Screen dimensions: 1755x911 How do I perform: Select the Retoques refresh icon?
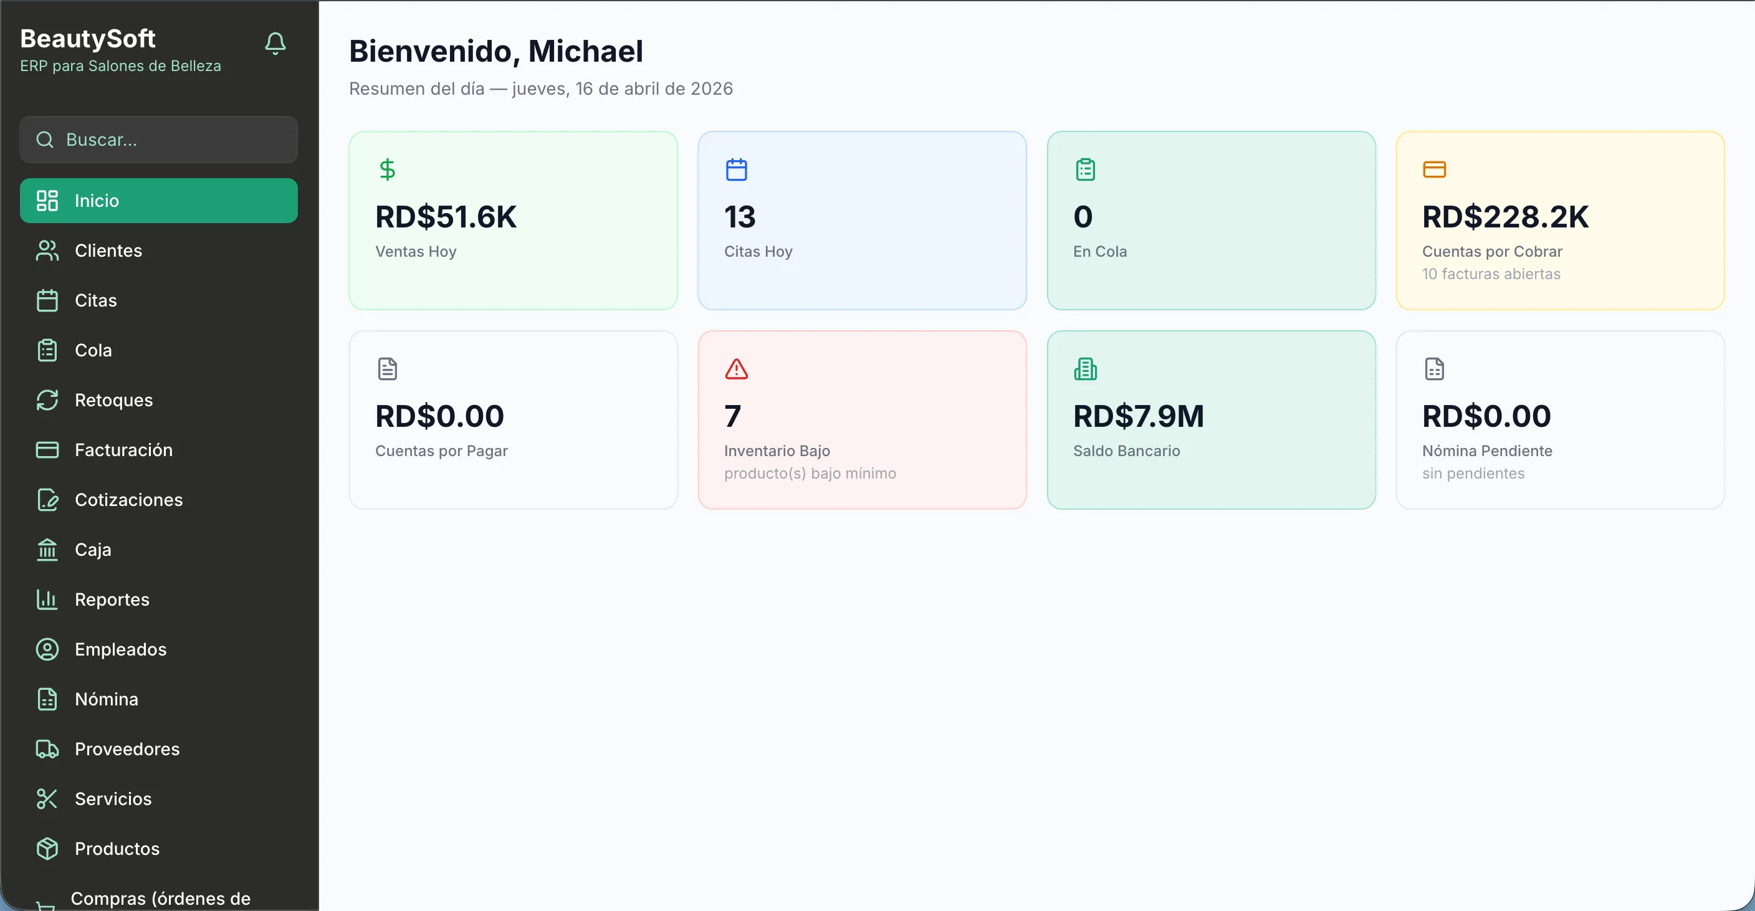click(46, 400)
